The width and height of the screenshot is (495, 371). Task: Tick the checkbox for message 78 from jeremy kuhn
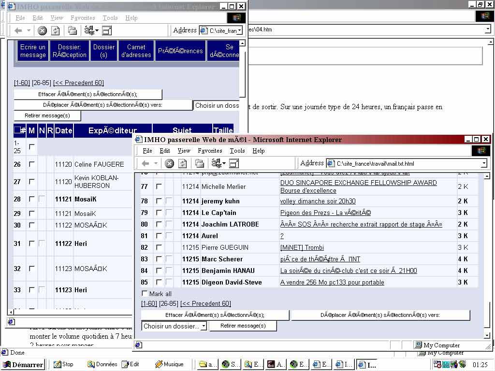pos(159,201)
